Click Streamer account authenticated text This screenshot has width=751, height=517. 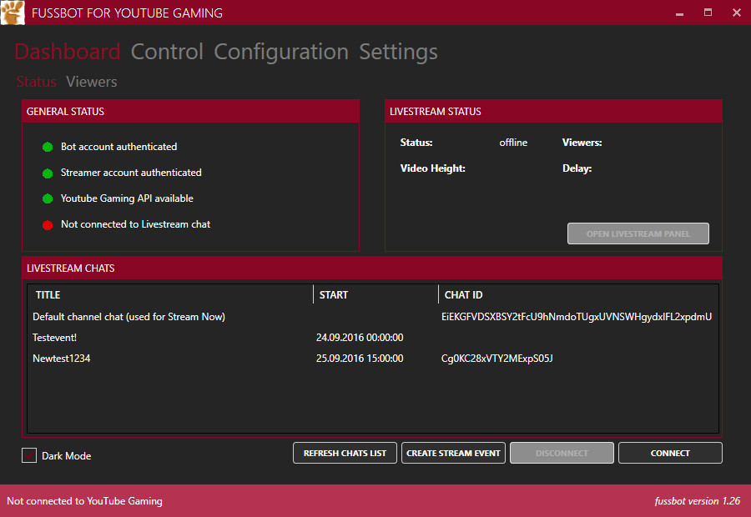[x=131, y=173]
